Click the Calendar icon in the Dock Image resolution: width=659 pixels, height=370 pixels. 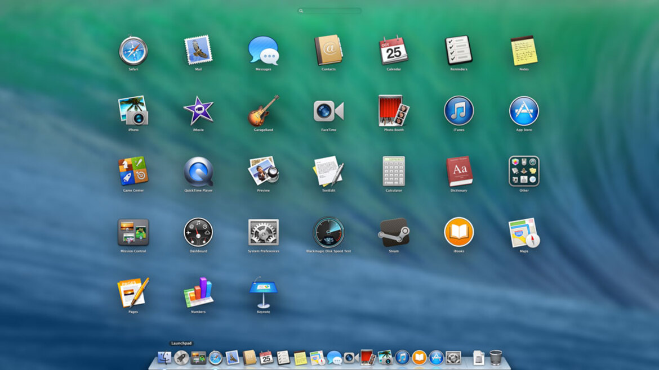[x=266, y=358]
